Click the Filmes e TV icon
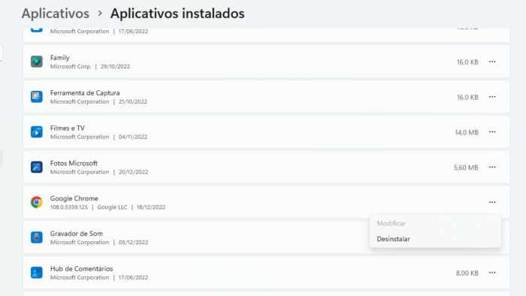 (37, 132)
